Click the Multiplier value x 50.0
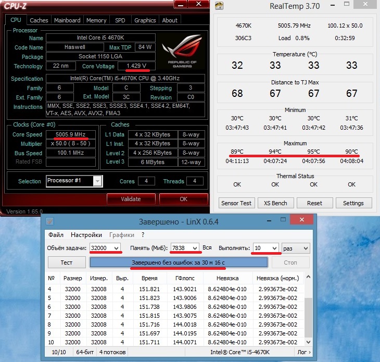Image resolution: width=380 pixels, height=362 pixels. pyautogui.click(x=70, y=143)
